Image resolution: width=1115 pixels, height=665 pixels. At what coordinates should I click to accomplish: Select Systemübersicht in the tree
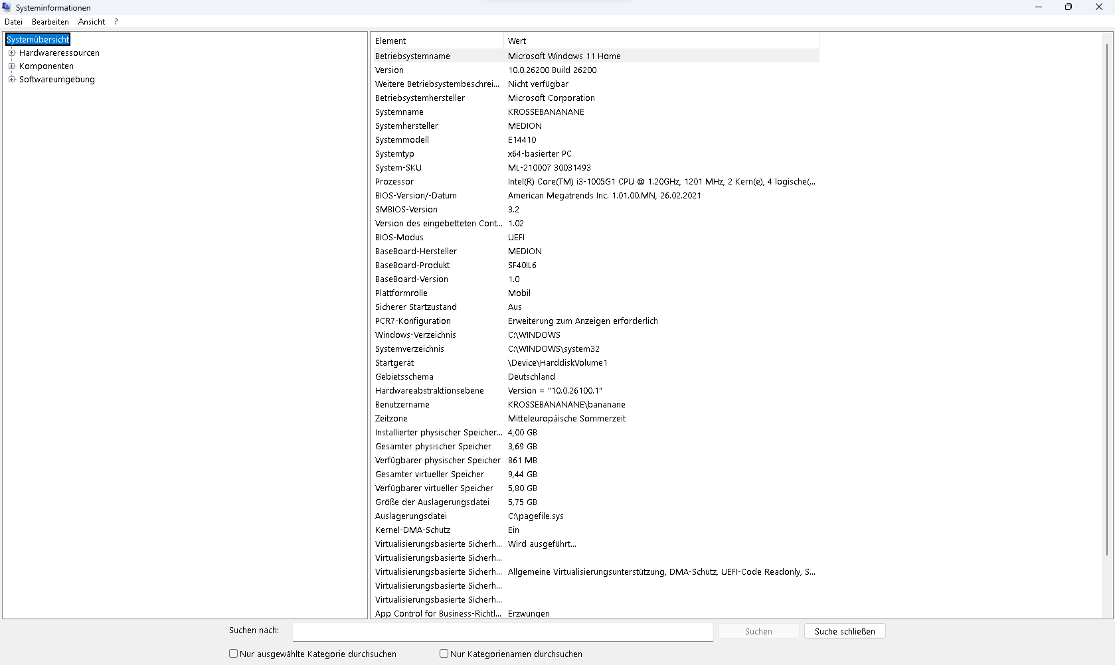point(38,40)
